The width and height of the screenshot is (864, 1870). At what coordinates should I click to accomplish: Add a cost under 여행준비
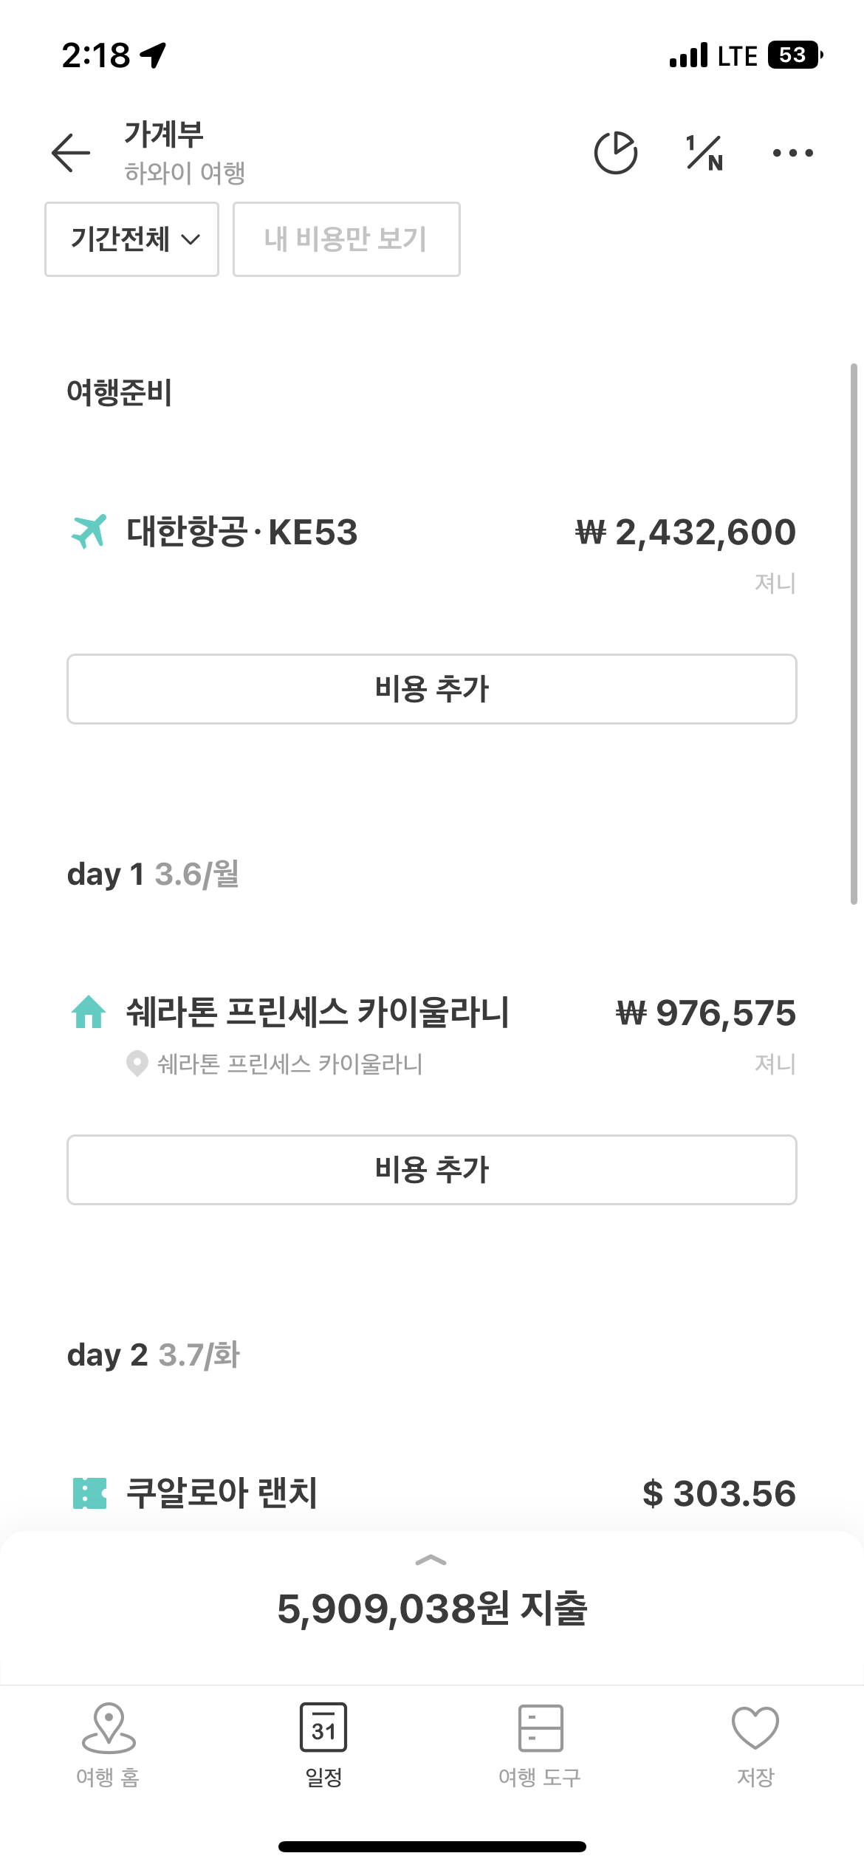[x=432, y=689]
